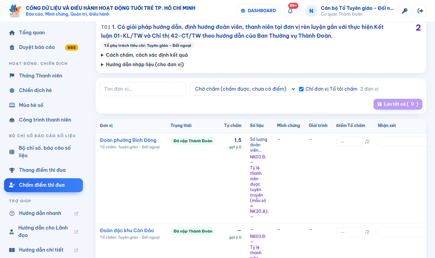Click the sun icon beside Chiến dịch hè
Image resolution: width=435 pixels, height=258 pixels.
click(x=12, y=90)
